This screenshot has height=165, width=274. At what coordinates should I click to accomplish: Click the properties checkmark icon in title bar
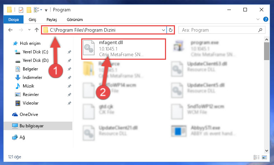(x=21, y=10)
